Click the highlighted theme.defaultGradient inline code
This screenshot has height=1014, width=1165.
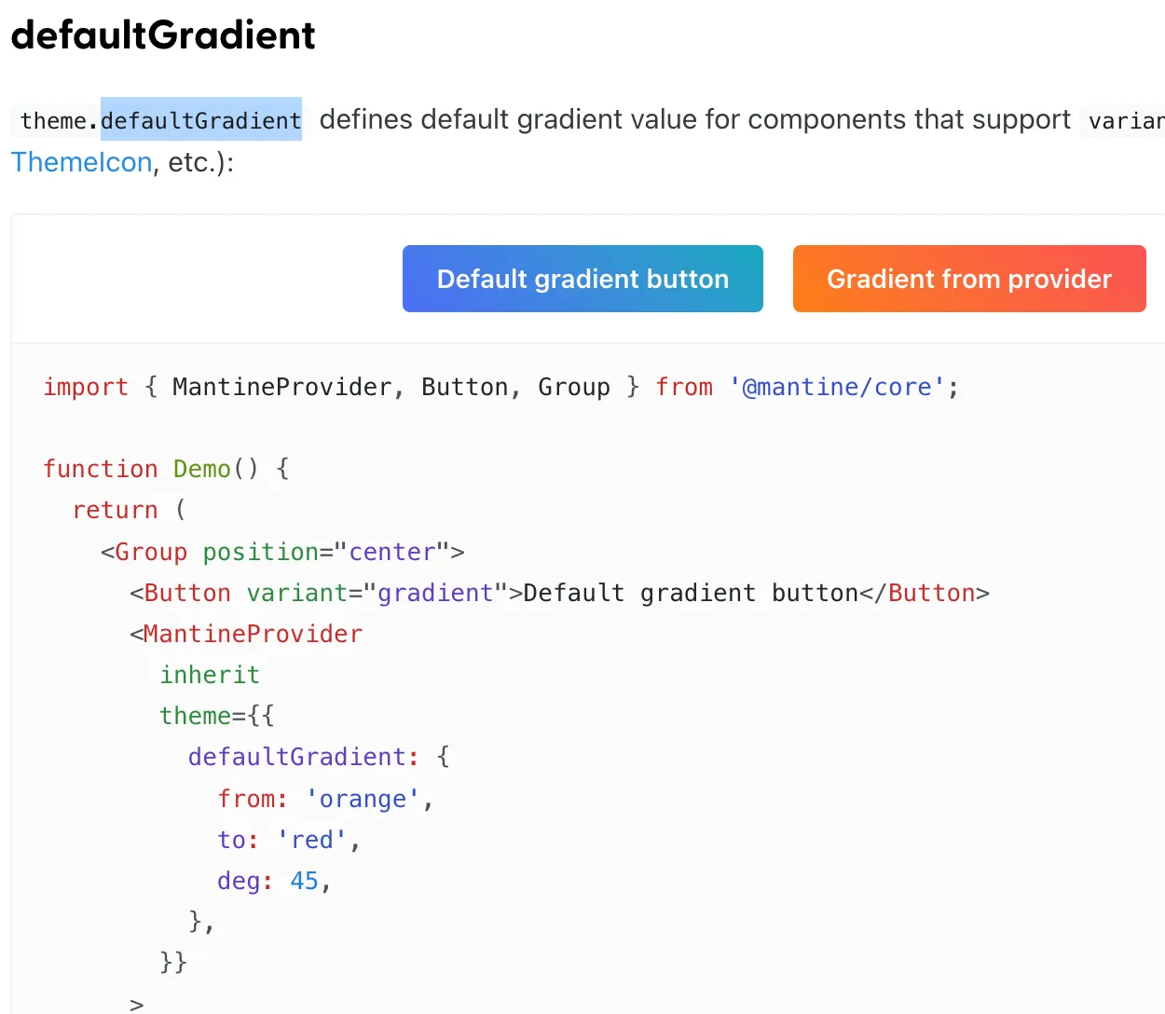160,120
